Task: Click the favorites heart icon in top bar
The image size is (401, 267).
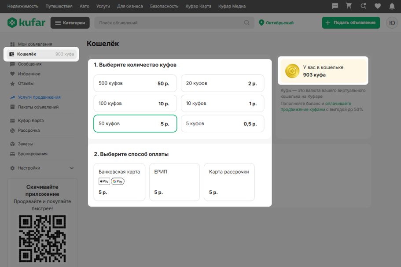Action: (x=377, y=6)
